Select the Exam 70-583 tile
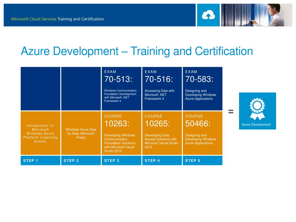The image size is (296, 222). tap(203, 88)
